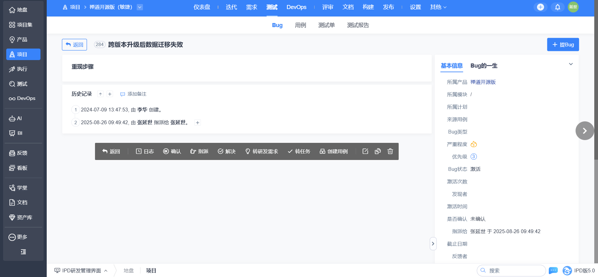Click the ZenTao logo beside IPD版5.0
The image size is (598, 277).
click(567, 270)
